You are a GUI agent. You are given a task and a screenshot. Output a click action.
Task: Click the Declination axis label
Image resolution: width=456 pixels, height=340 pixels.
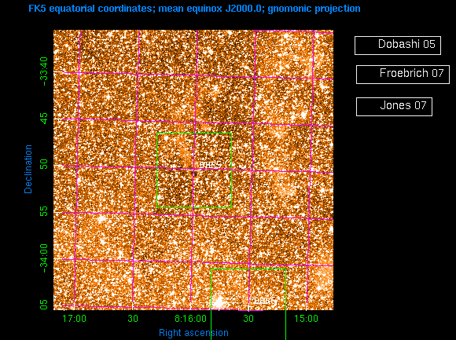tap(28, 170)
